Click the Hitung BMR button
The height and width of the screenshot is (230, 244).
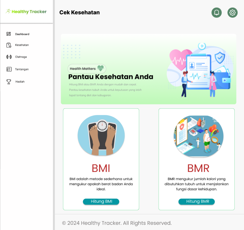click(x=197, y=201)
